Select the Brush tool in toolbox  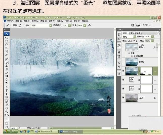(x=7, y=63)
